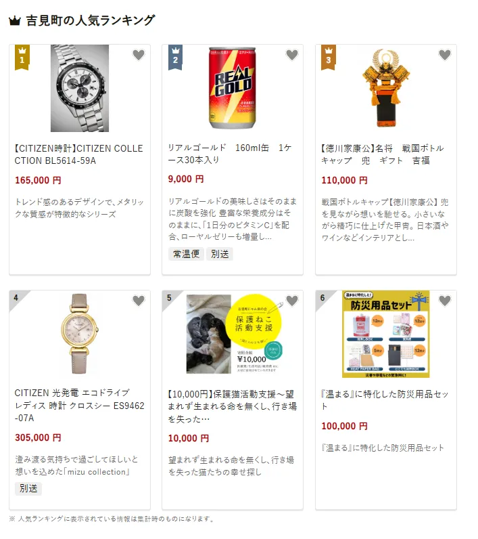This screenshot has height=539, width=478.
Task: Click heart icon on 防災用品セット card
Action: click(x=445, y=301)
